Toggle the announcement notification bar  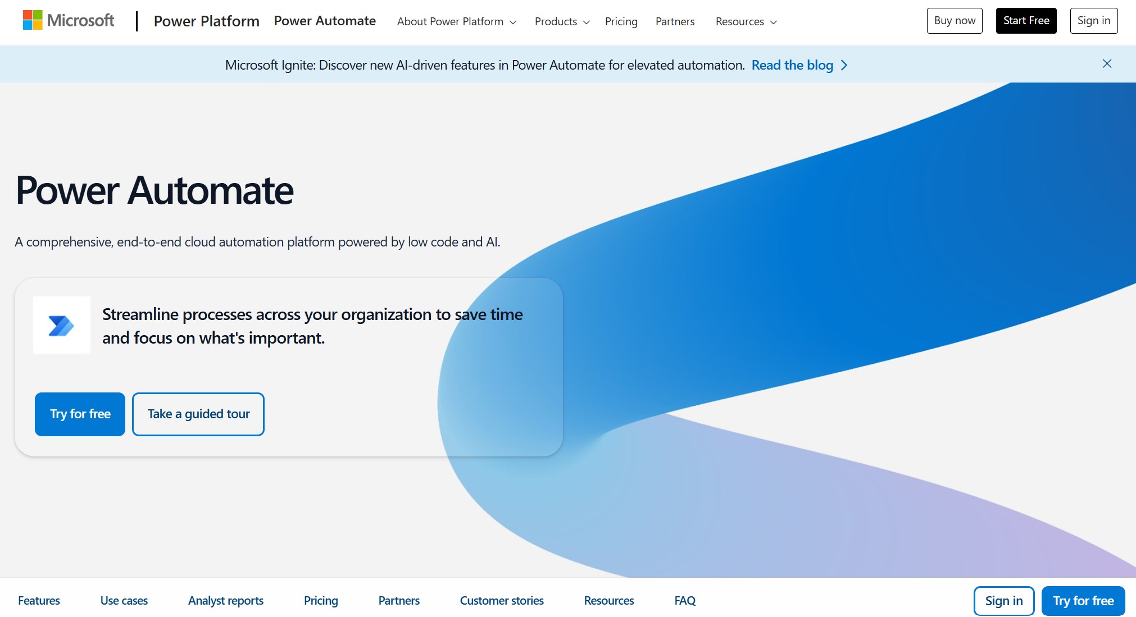(x=1106, y=64)
